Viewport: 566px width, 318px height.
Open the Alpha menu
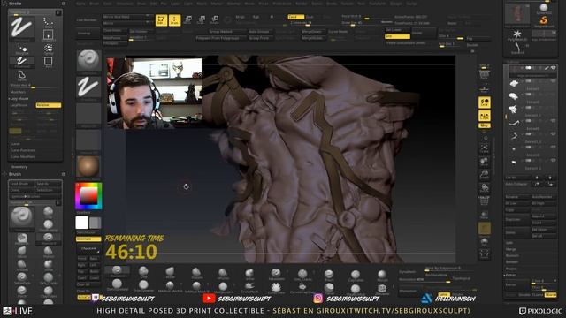tap(80, 4)
